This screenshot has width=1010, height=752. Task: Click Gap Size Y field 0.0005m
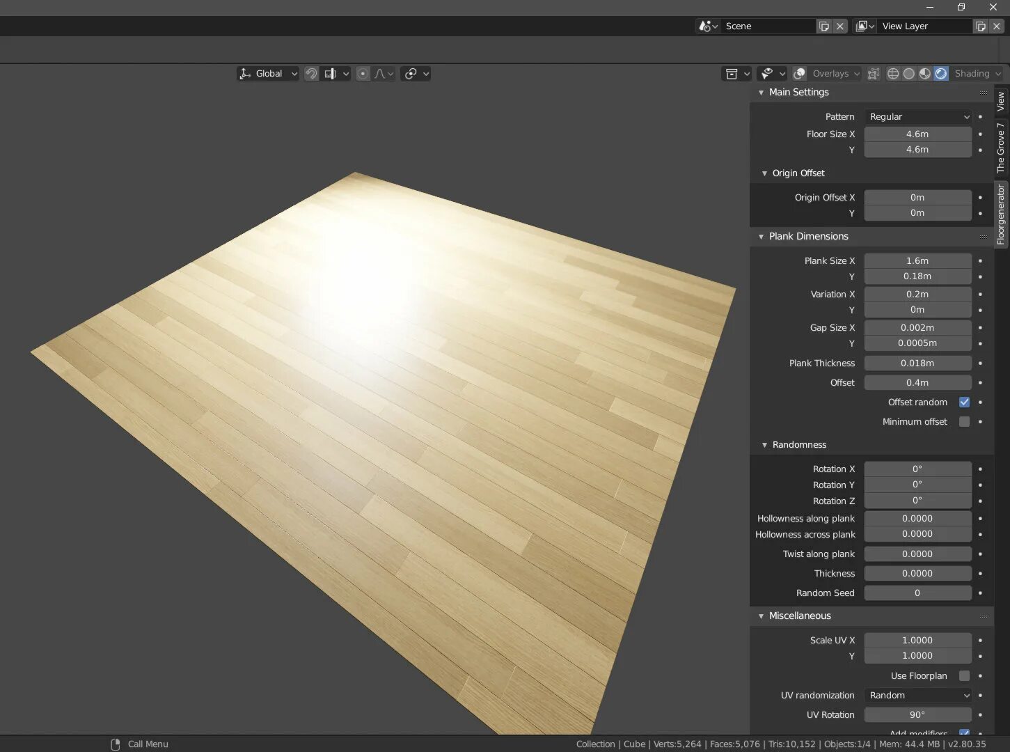[917, 343]
